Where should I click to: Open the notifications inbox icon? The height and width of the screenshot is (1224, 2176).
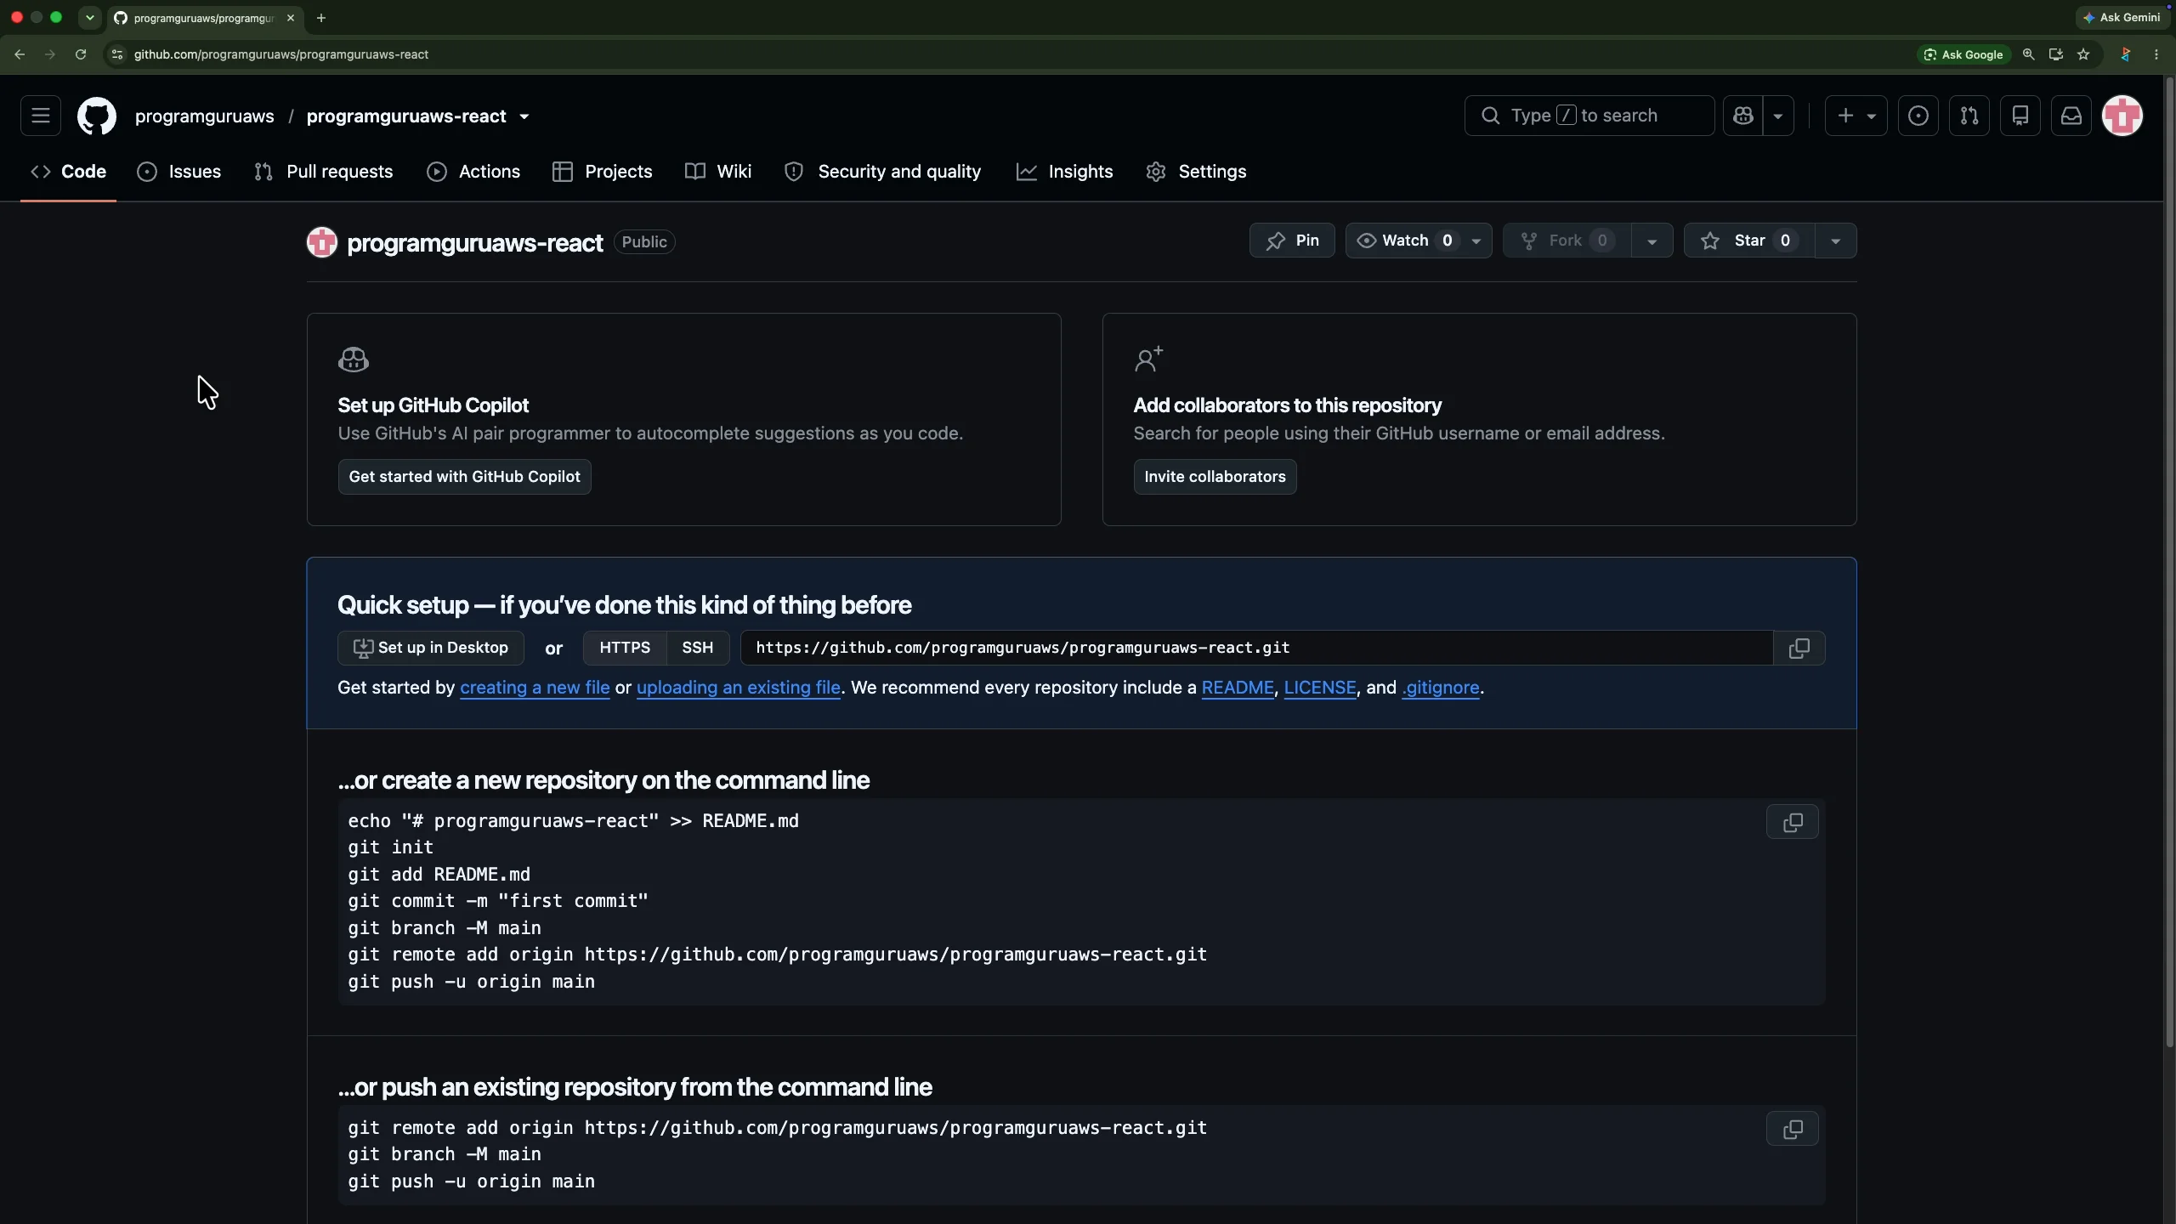[x=2071, y=116]
